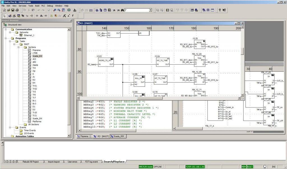Click the binoculars find icon
This screenshot has width=287, height=169.
pos(122,10)
